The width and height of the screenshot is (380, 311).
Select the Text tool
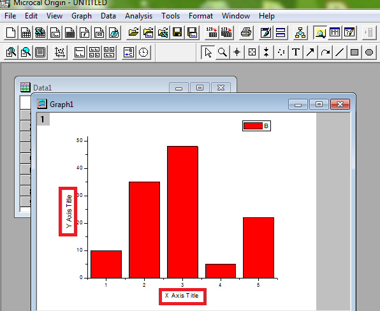[x=296, y=52]
